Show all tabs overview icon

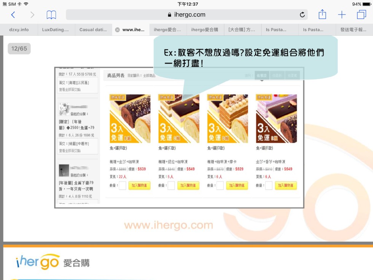tap(361, 14)
